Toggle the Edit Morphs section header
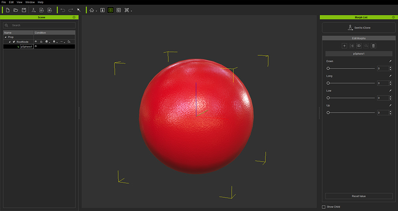This screenshot has height=211, width=398. pos(359,38)
